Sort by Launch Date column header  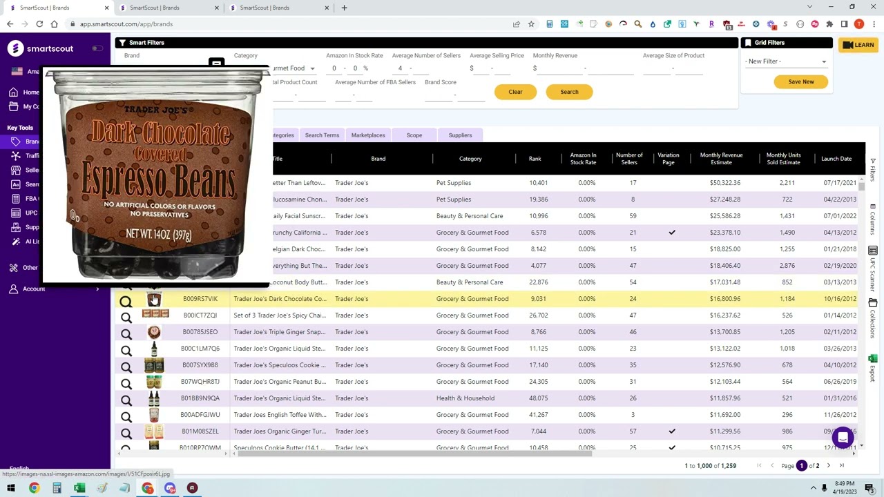836,159
